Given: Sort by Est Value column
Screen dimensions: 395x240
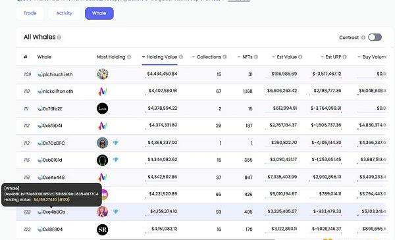Looking at the screenshot, I should click(273, 57).
